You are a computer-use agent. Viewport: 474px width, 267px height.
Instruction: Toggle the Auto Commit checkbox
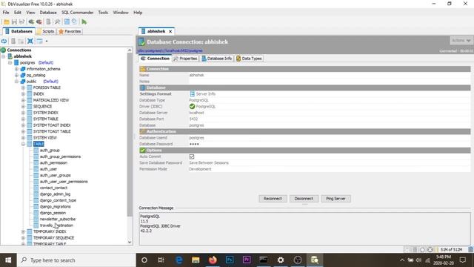point(192,156)
